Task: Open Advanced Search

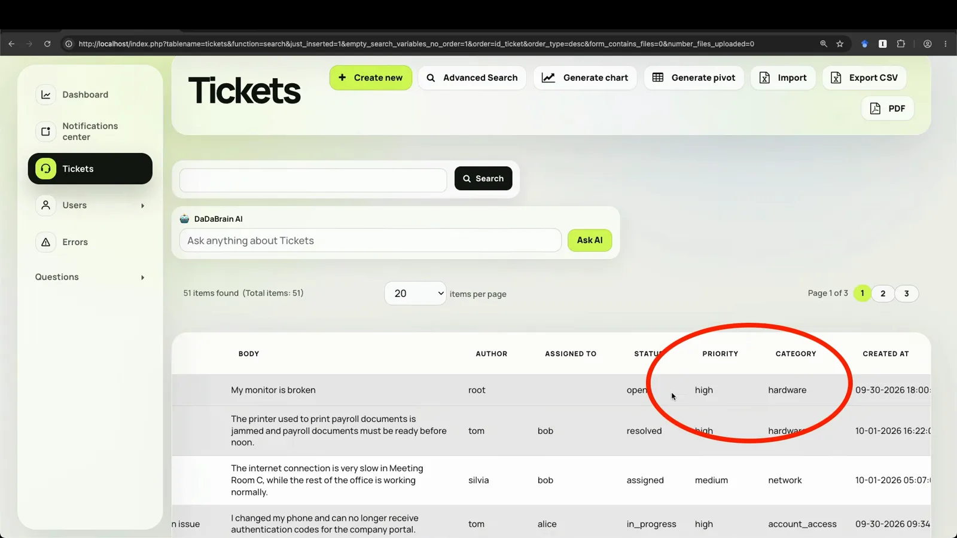Action: 472,78
